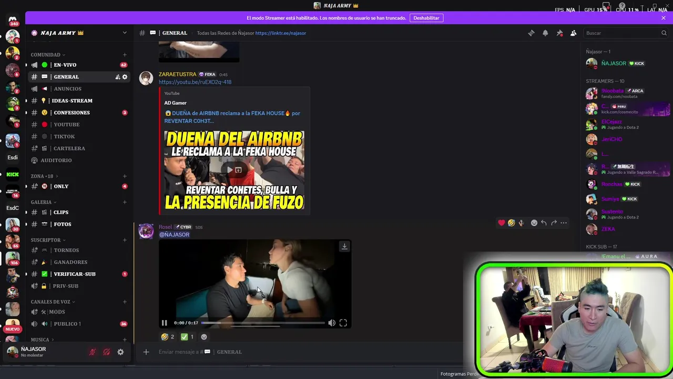Image resolution: width=673 pixels, height=379 pixels.
Task: Expand the MUSICA category
Action: 43,340
